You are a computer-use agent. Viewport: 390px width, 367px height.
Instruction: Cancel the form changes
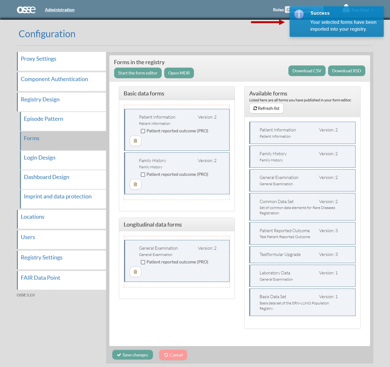[173, 355]
